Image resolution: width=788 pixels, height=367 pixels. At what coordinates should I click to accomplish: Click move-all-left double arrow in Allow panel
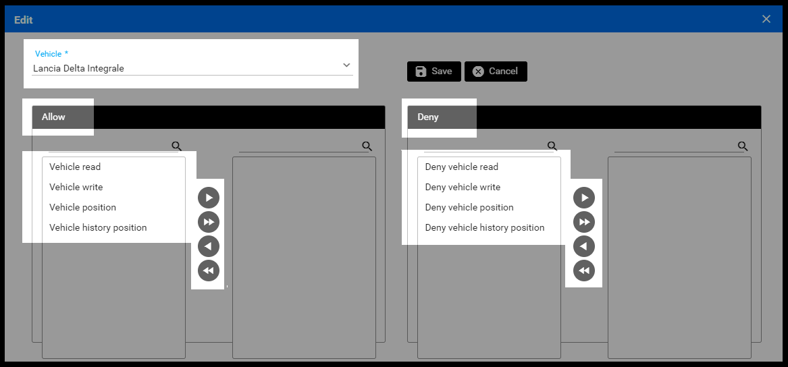(x=209, y=271)
